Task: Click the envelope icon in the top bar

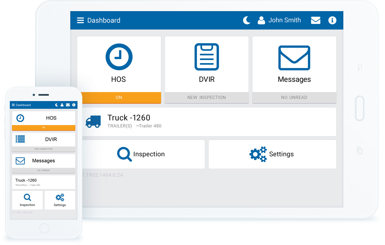Action: [x=316, y=20]
